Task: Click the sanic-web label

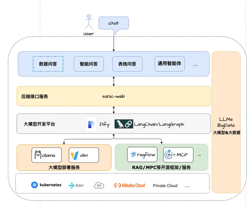Action: (113, 96)
